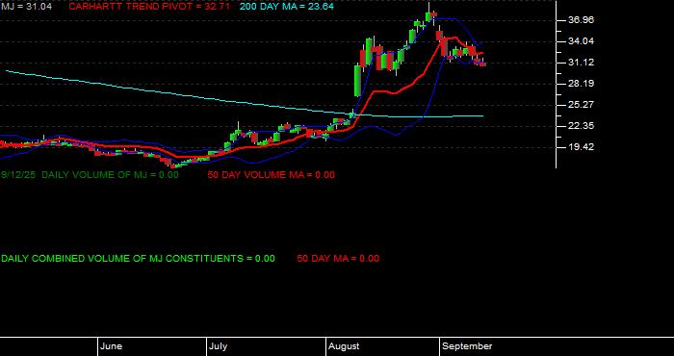Select the CARHARTT TREND PIVOT = 32.71 label
The image size is (674, 356).
[x=149, y=7]
